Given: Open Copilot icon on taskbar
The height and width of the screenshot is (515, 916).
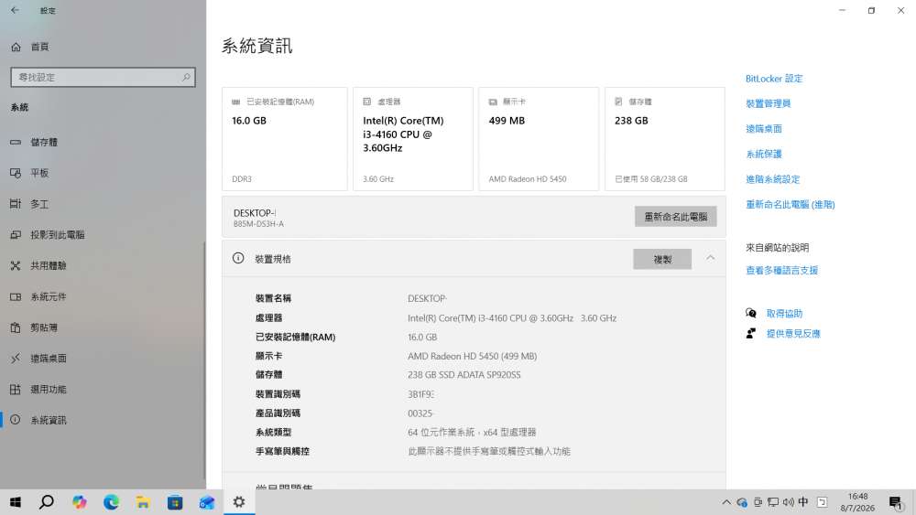Looking at the screenshot, I should [x=80, y=502].
